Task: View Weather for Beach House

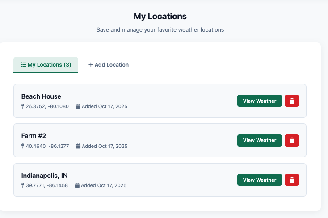Action: [x=259, y=101]
